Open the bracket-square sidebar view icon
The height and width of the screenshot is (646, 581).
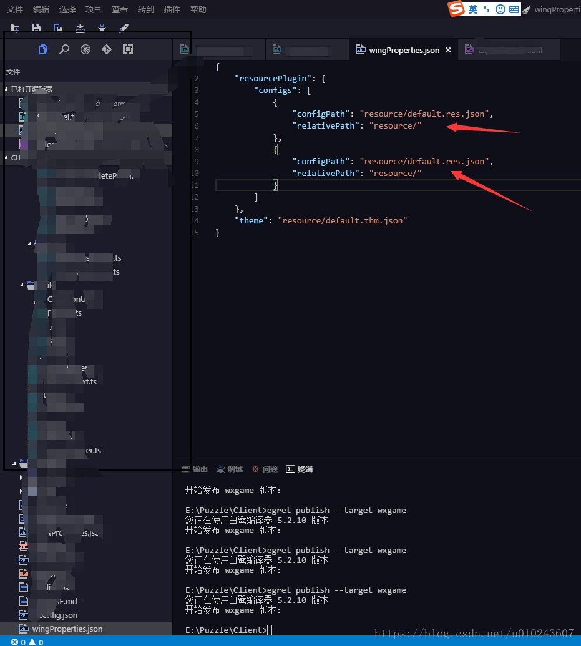(x=128, y=50)
